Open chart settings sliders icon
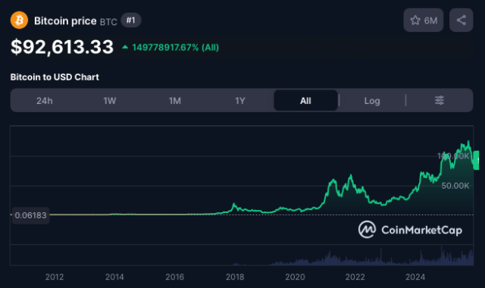485x288 pixels. (440, 100)
